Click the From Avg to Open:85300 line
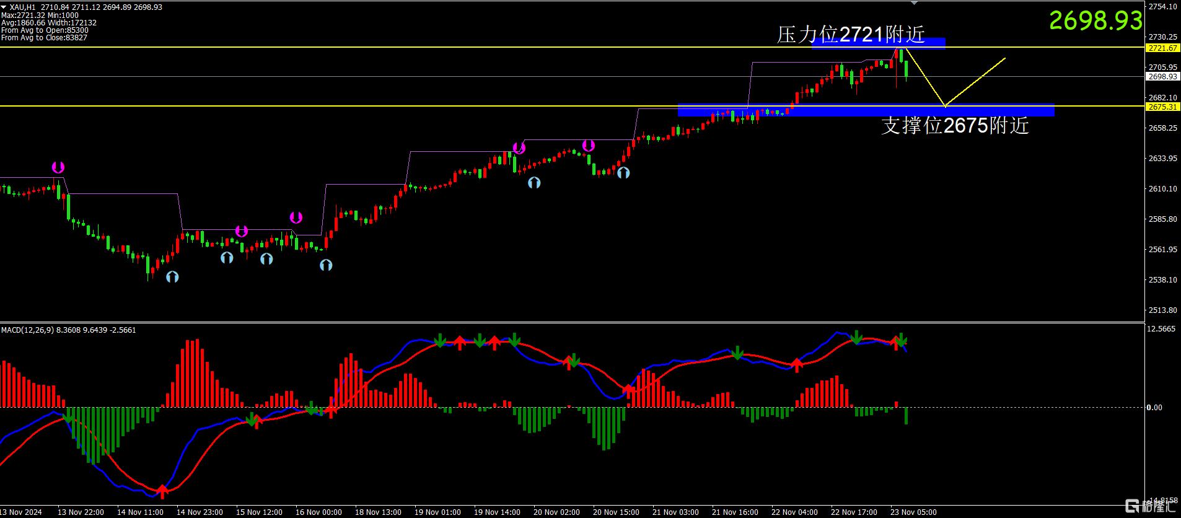Viewport: 1181px width, 518px height. click(x=45, y=30)
